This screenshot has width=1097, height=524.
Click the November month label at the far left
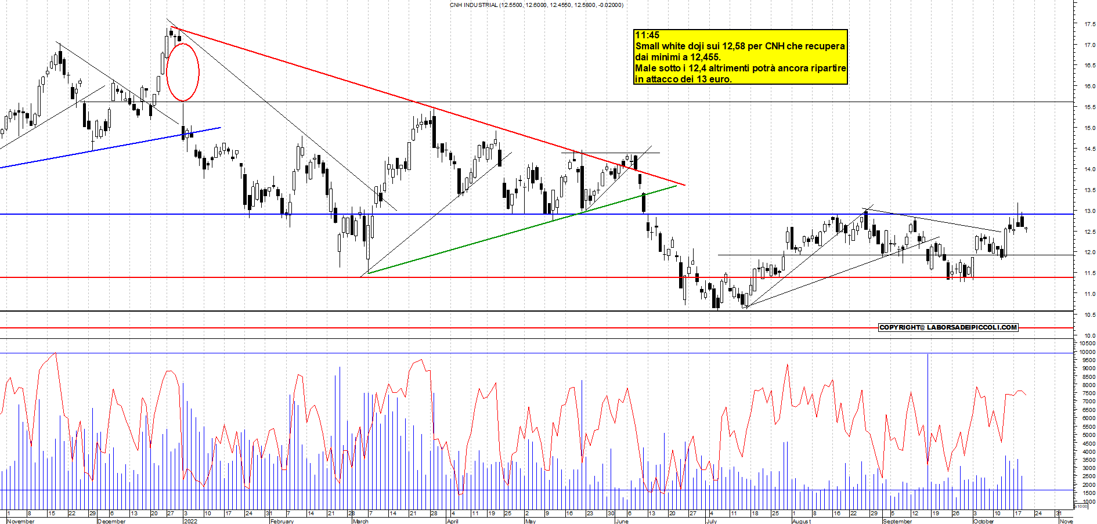tap(21, 521)
